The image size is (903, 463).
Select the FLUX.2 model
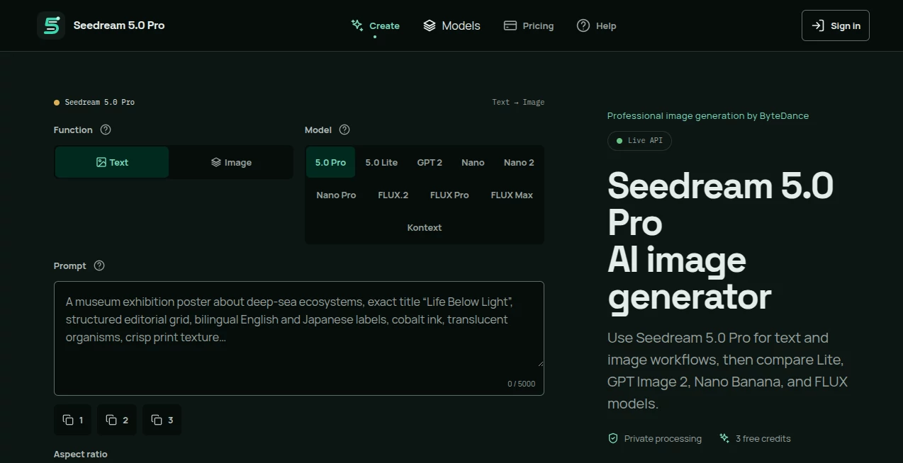(393, 195)
